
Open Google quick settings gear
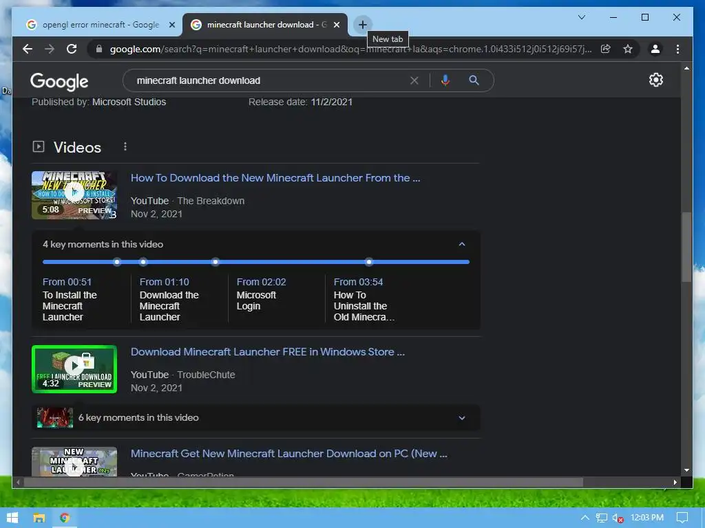655,80
